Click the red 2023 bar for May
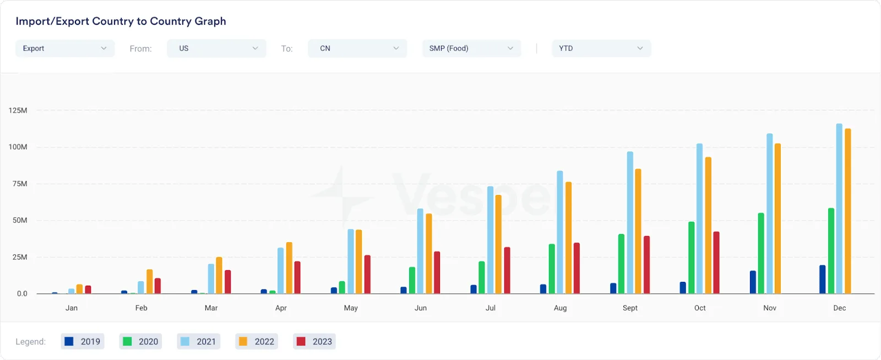 [x=367, y=275]
